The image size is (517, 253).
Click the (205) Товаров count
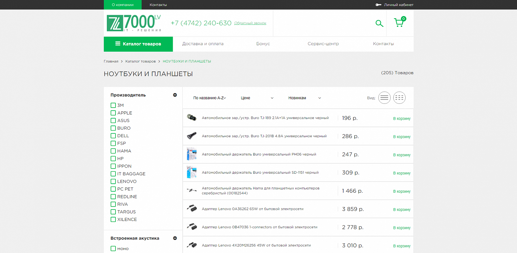397,73
